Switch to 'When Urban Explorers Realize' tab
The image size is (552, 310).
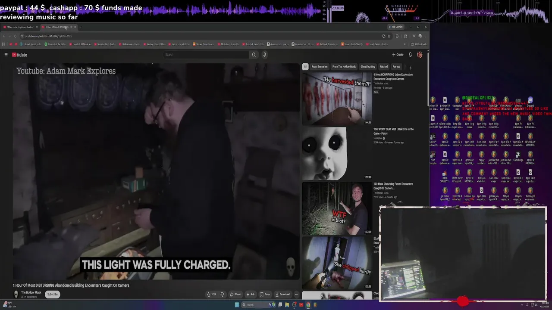[x=20, y=27]
